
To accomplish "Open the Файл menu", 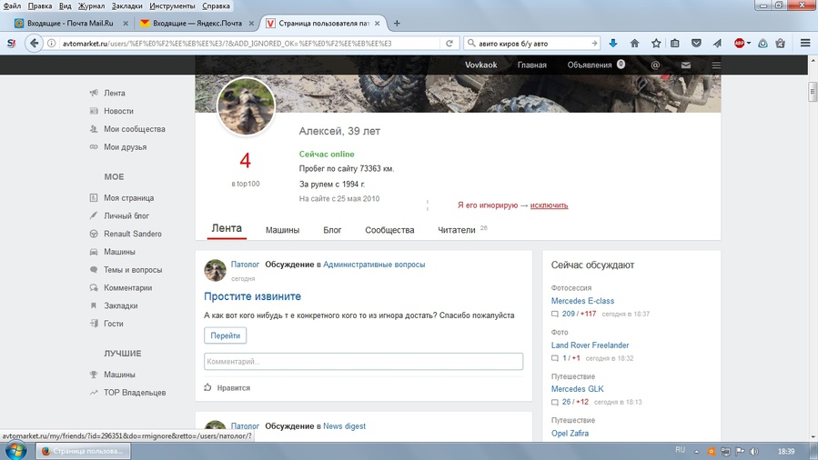I will (12, 5).
